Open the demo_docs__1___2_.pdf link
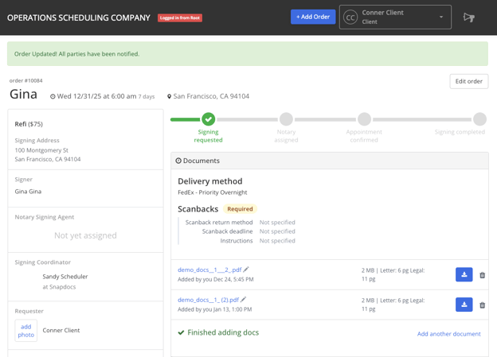The height and width of the screenshot is (357, 497). point(209,270)
